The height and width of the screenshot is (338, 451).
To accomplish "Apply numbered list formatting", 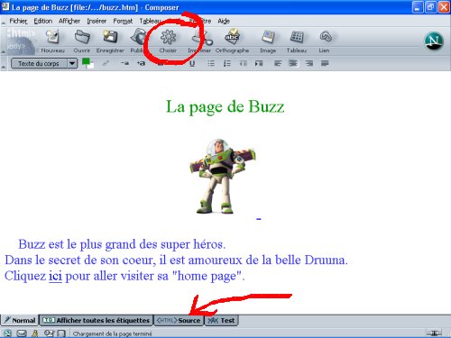I will [227, 63].
